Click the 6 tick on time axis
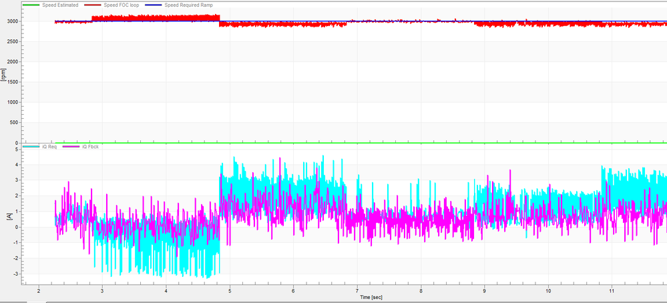The width and height of the screenshot is (667, 303). 293,291
